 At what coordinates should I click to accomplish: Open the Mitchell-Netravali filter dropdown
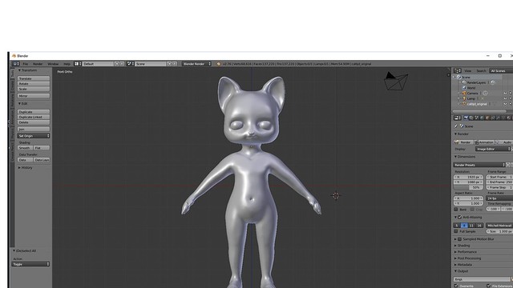[x=499, y=226]
